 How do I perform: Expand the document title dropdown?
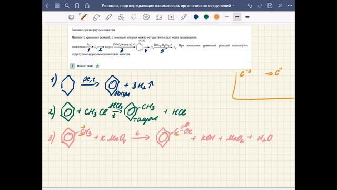coord(234,6)
